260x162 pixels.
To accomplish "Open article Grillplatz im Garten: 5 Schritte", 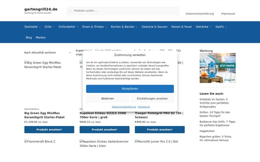I will (x=214, y=103).
